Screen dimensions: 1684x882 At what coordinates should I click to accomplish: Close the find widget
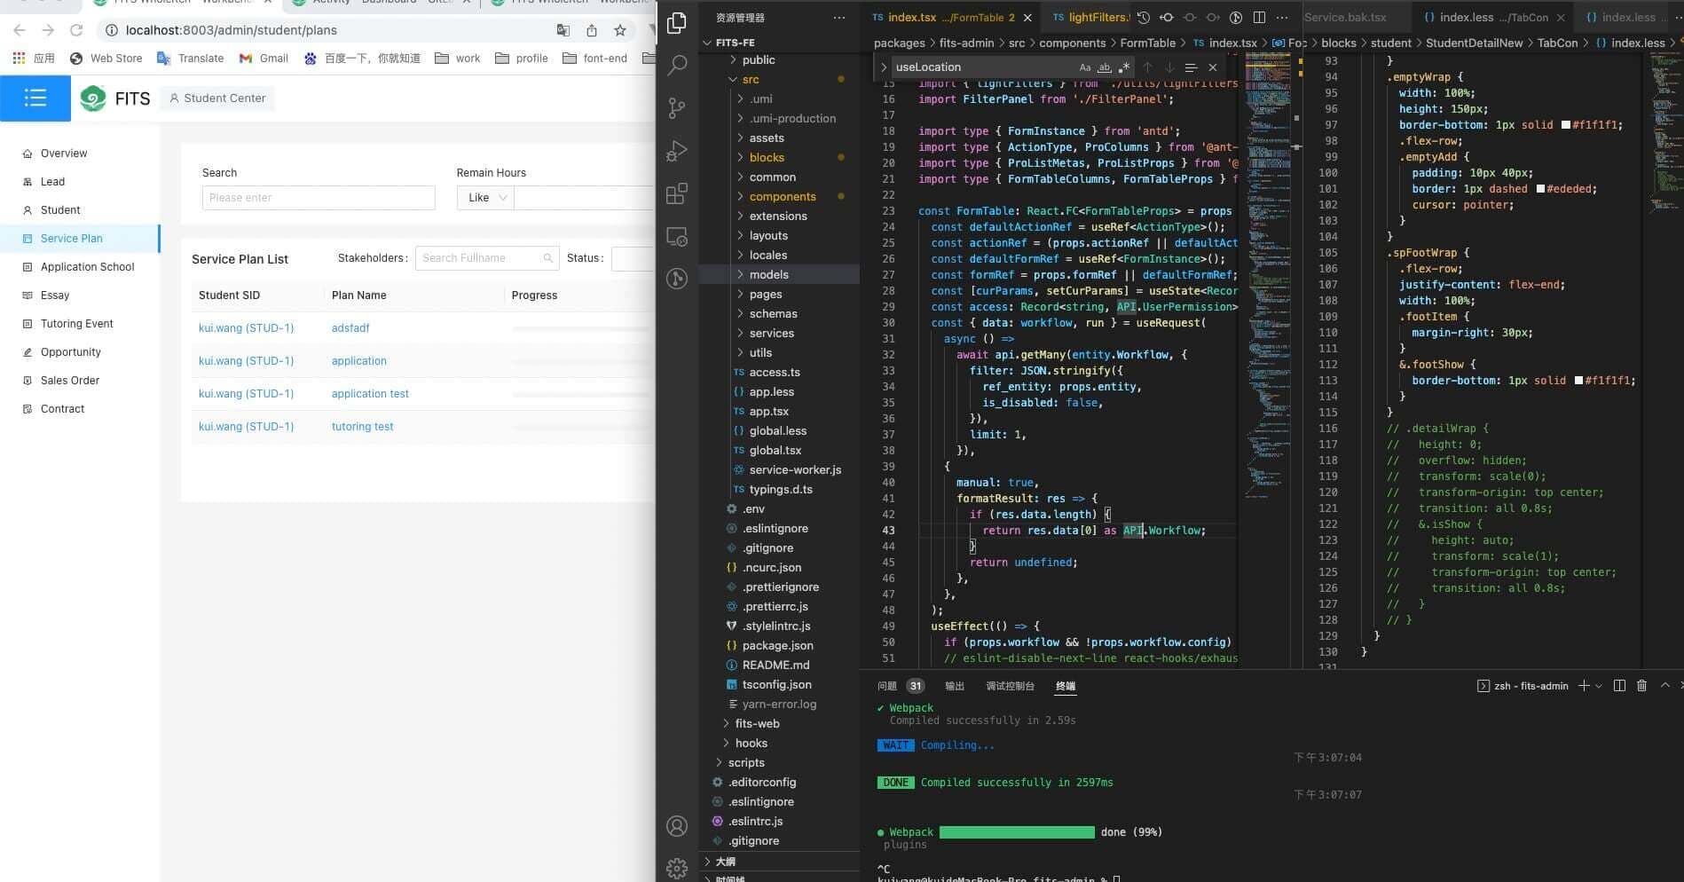tap(1213, 67)
